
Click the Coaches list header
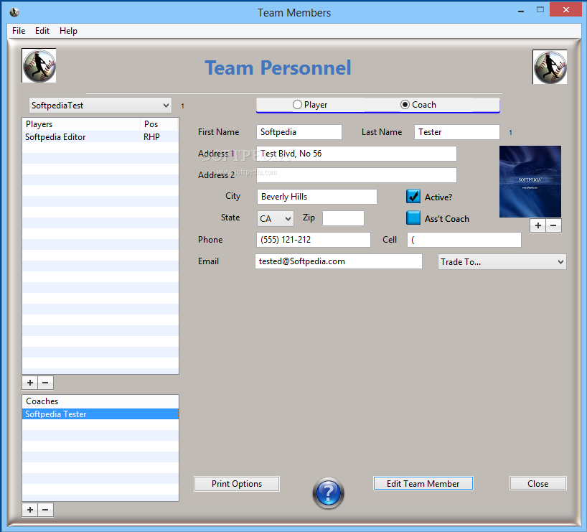coord(100,401)
